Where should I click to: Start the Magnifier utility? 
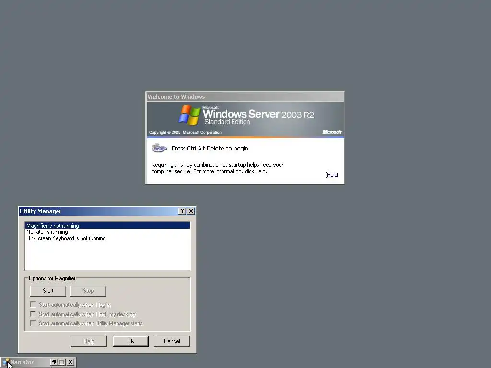48,291
